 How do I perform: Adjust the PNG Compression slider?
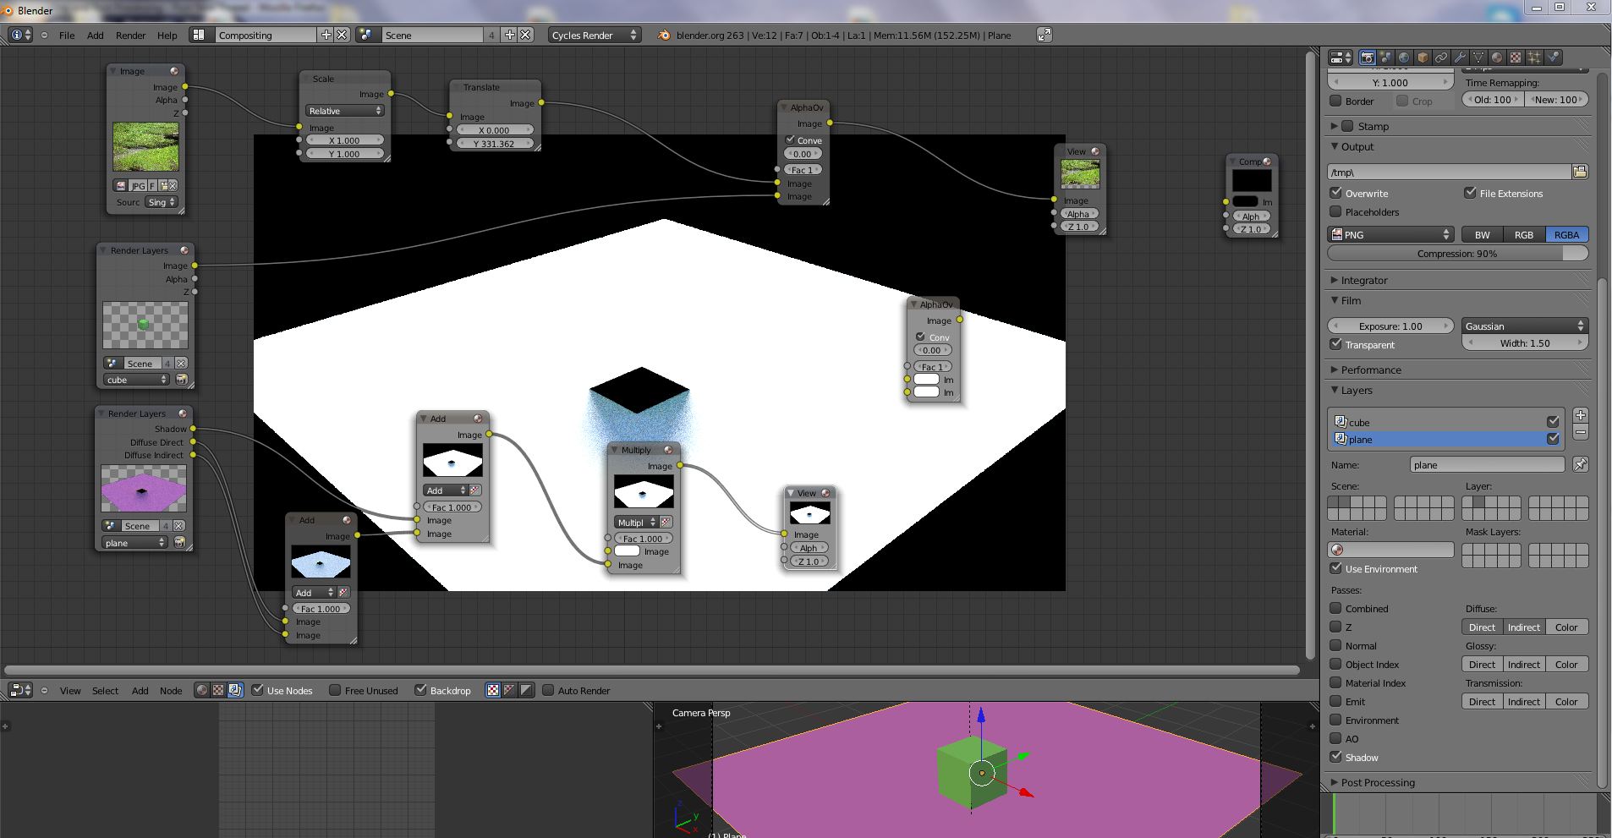(x=1457, y=253)
